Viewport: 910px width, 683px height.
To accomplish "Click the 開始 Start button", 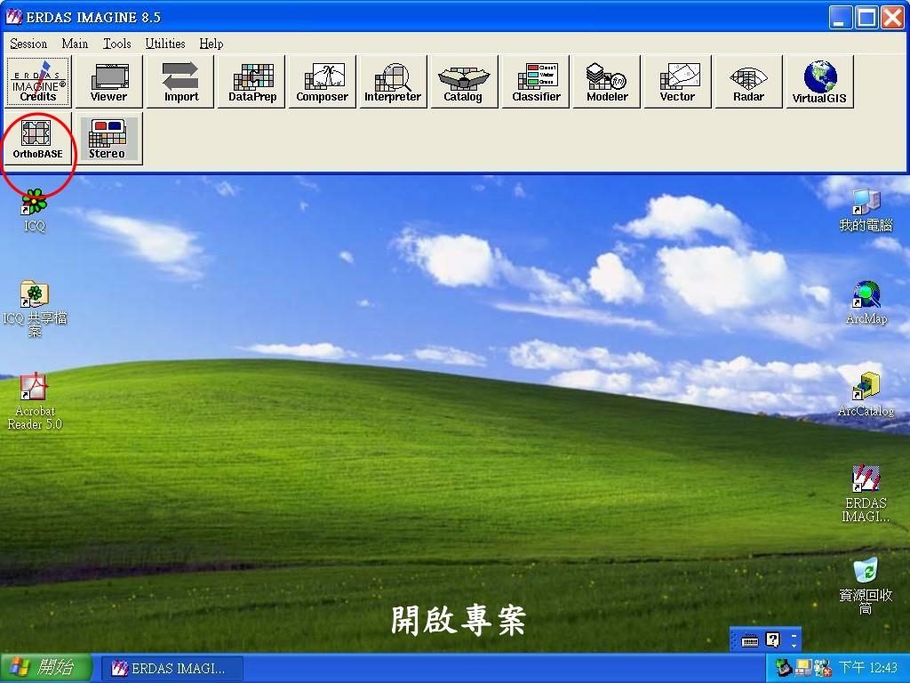I will tap(46, 667).
